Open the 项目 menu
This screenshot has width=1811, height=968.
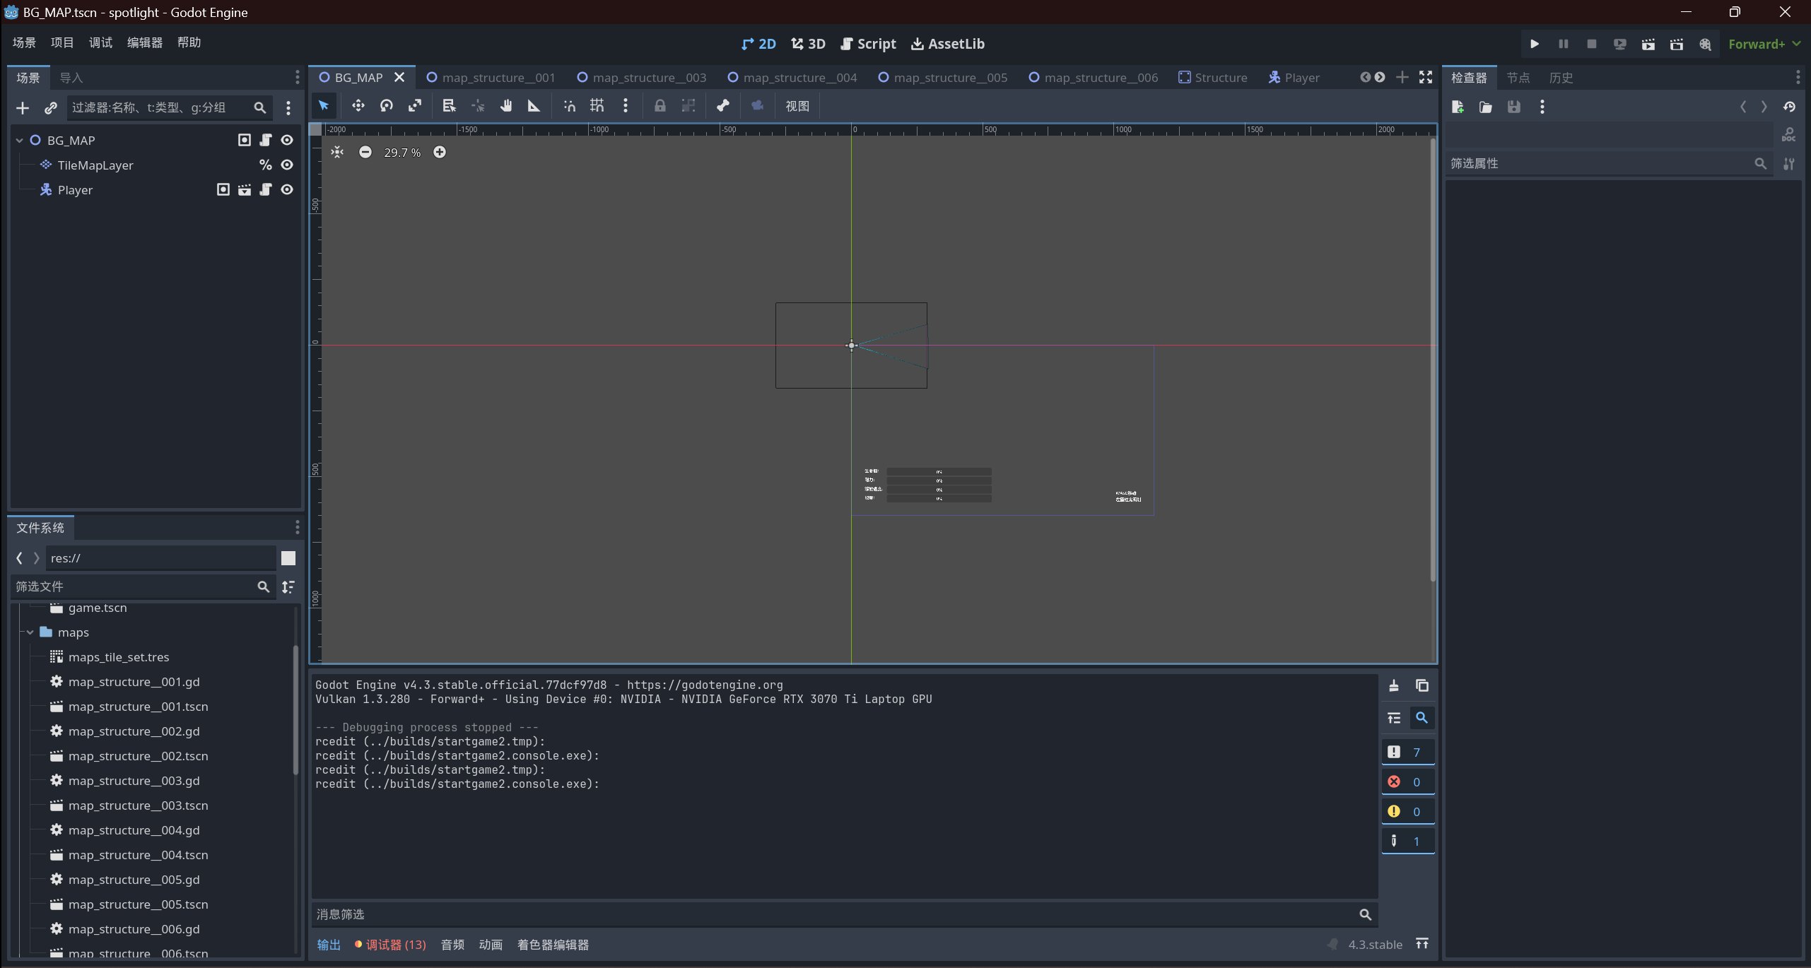pyautogui.click(x=62, y=42)
